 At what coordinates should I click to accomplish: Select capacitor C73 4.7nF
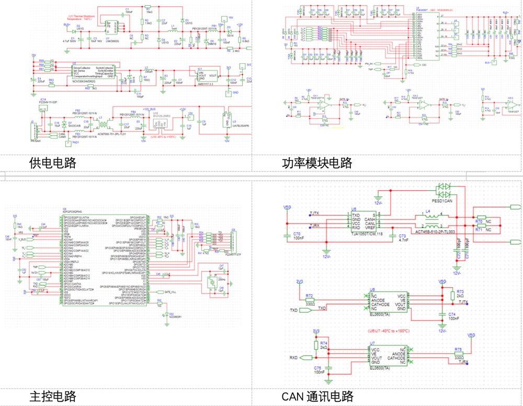(393, 235)
